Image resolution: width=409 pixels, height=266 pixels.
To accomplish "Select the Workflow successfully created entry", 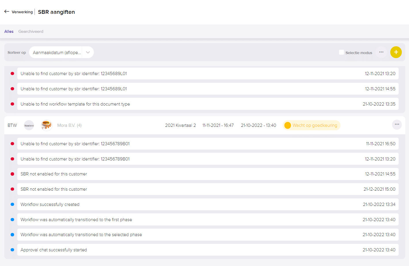I will 208,204.
